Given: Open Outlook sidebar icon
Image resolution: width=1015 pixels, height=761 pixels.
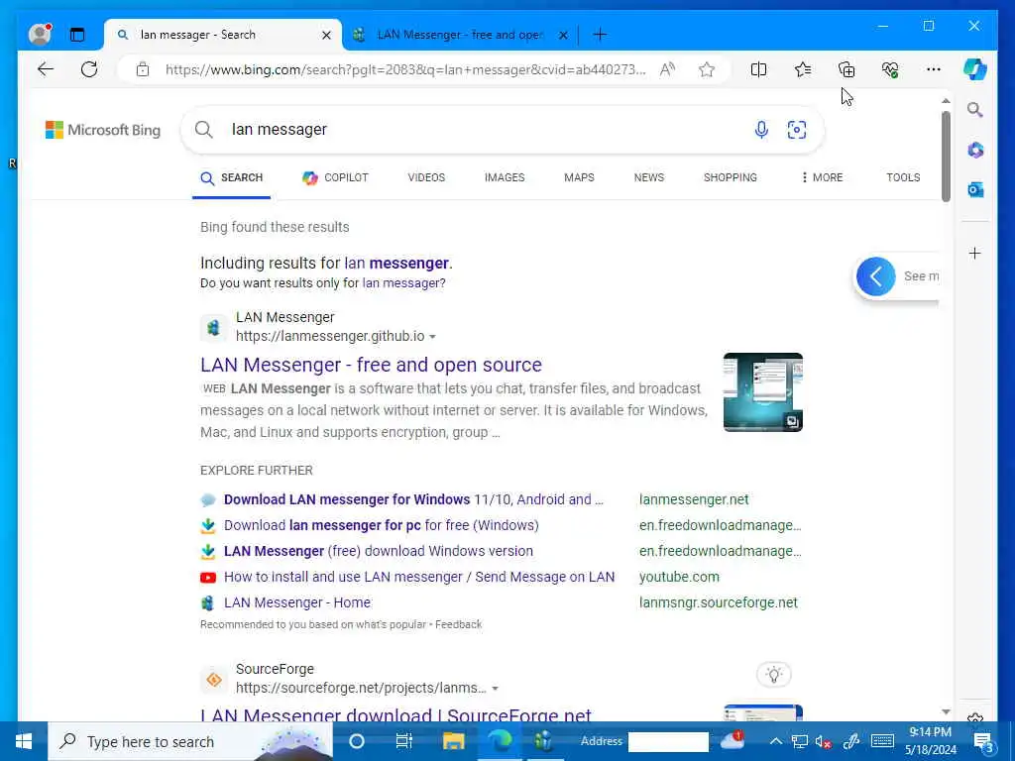Looking at the screenshot, I should click(975, 189).
